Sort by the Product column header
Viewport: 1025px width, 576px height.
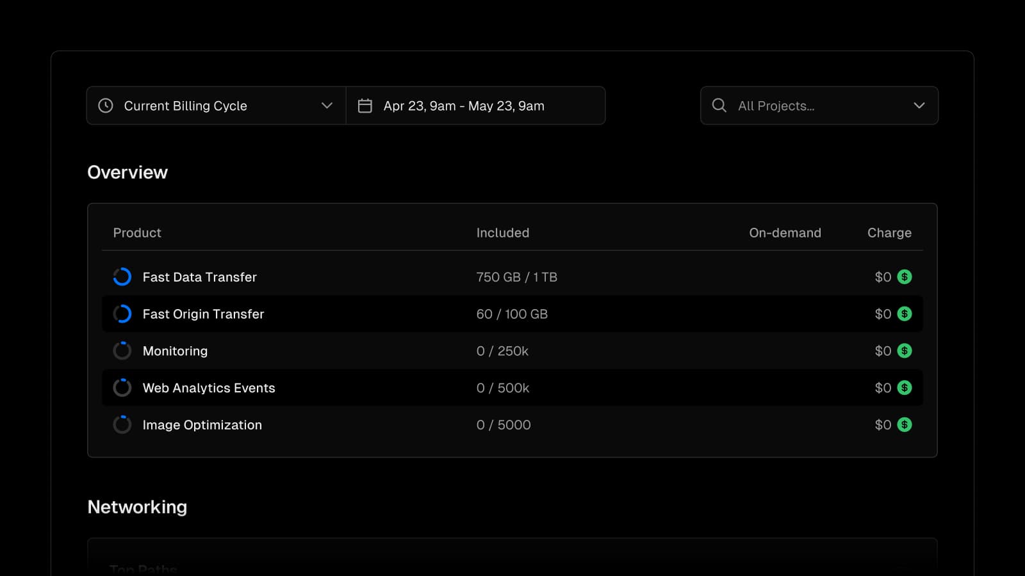coord(137,233)
